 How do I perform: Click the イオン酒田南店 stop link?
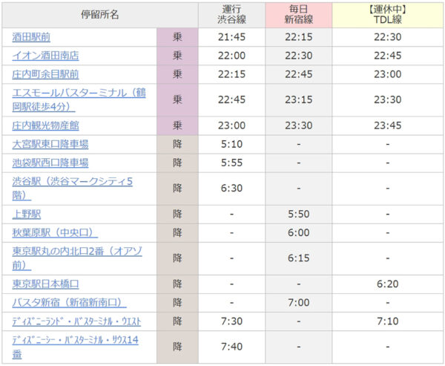coord(45,56)
